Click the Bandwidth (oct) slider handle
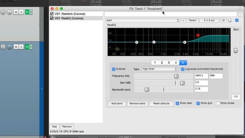The height and width of the screenshot is (138, 245). (147, 89)
